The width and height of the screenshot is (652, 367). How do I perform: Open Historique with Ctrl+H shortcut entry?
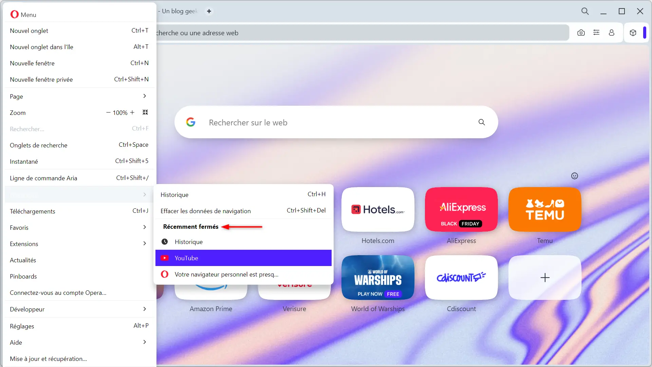coord(243,195)
